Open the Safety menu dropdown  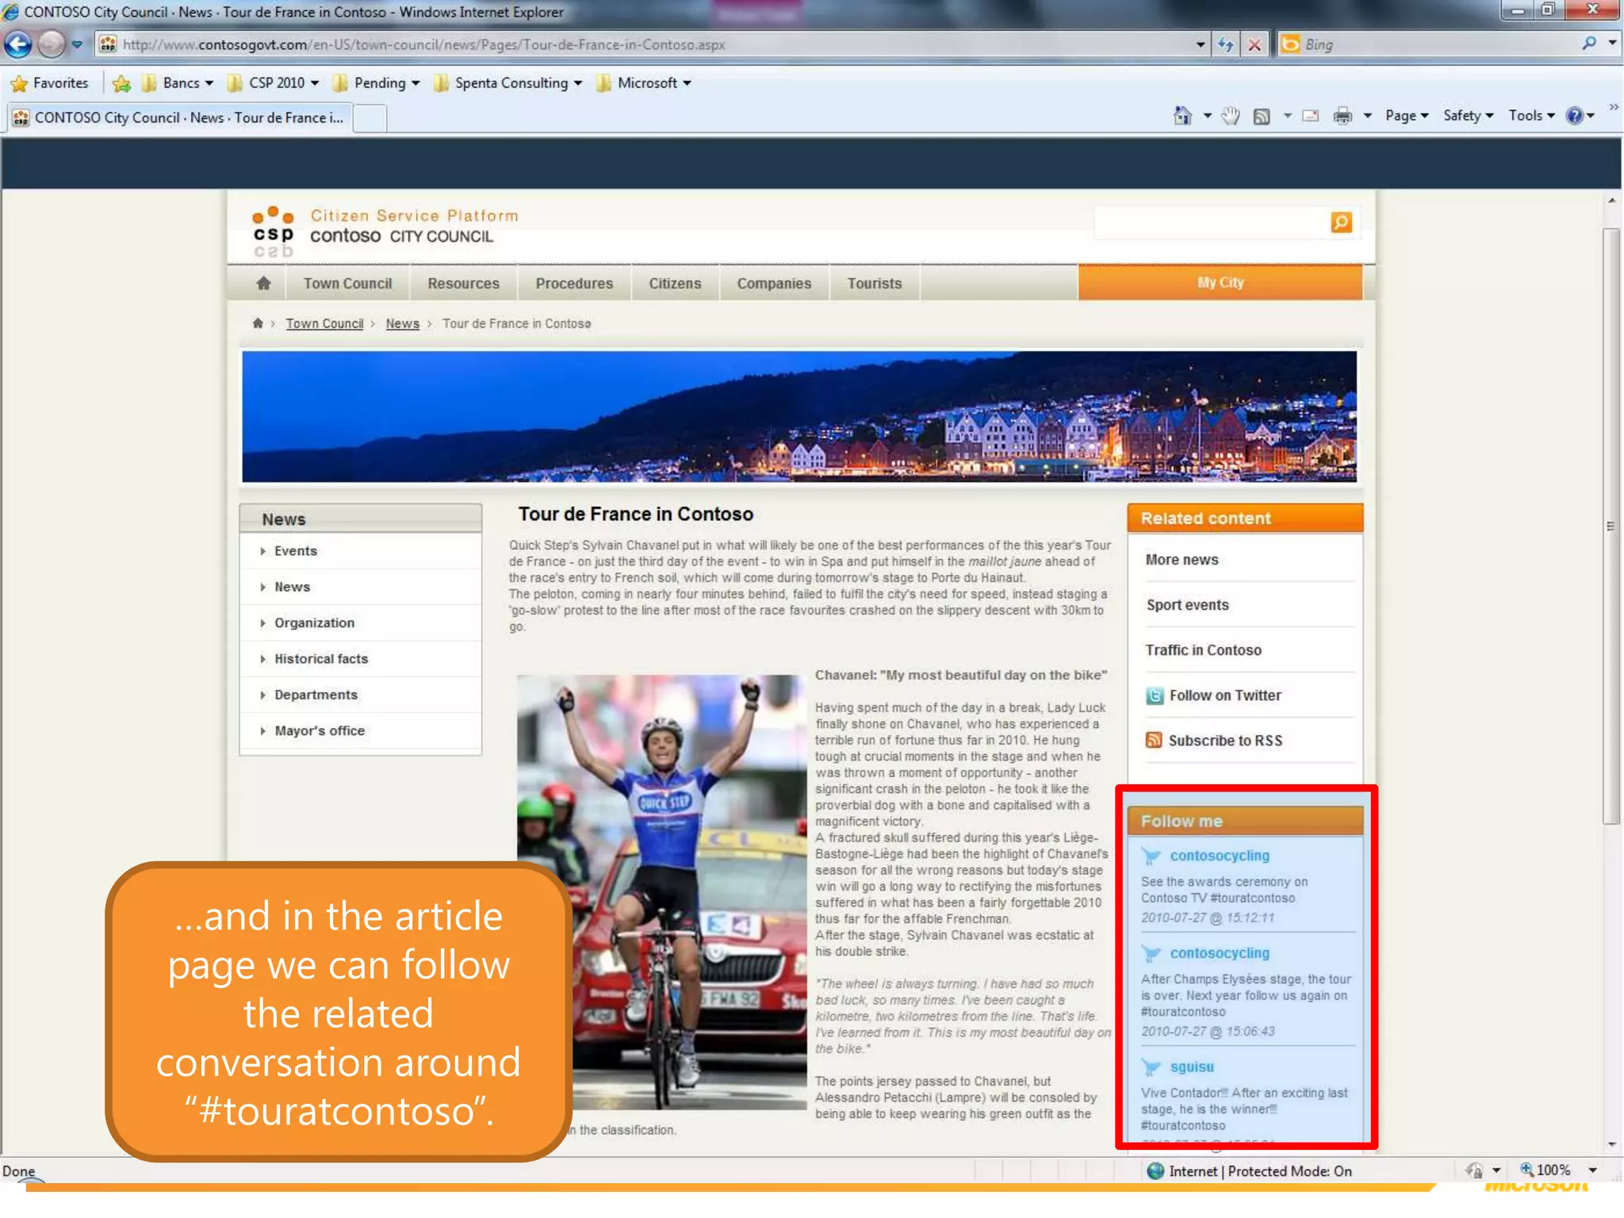[x=1468, y=116]
